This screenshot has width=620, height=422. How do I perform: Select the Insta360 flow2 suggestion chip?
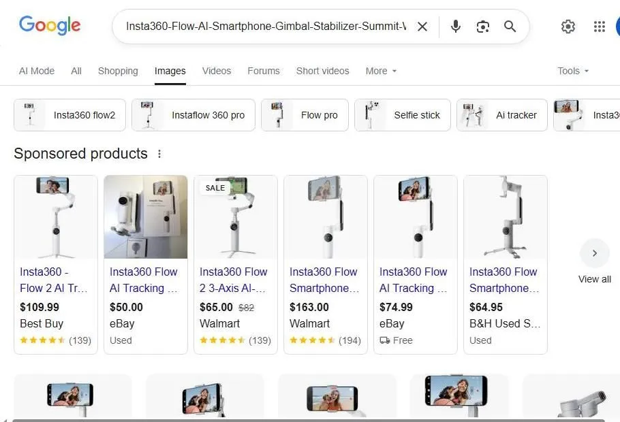69,115
